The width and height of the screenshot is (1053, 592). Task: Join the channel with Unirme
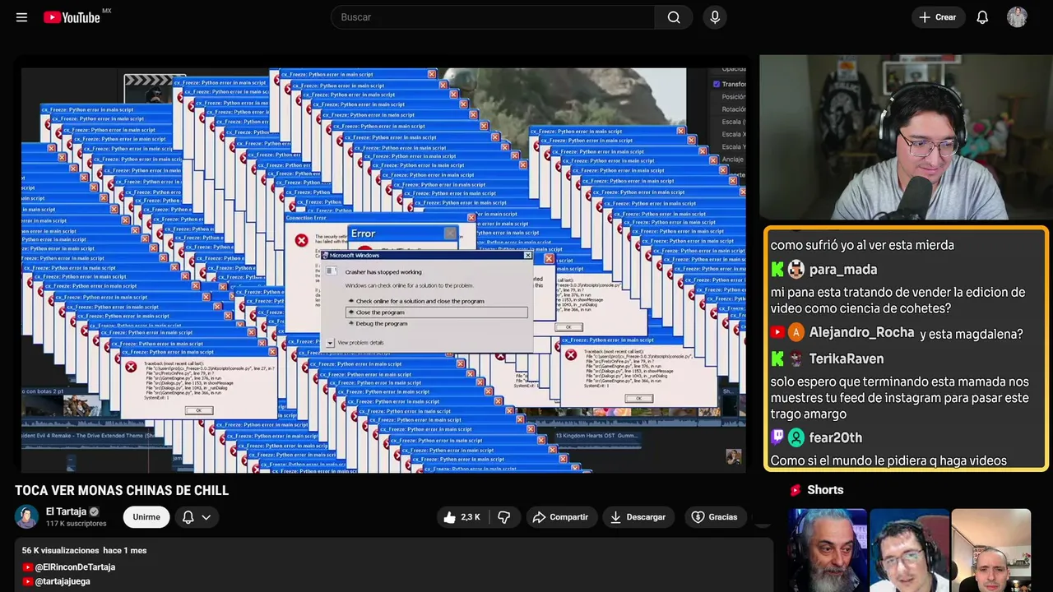tap(146, 517)
